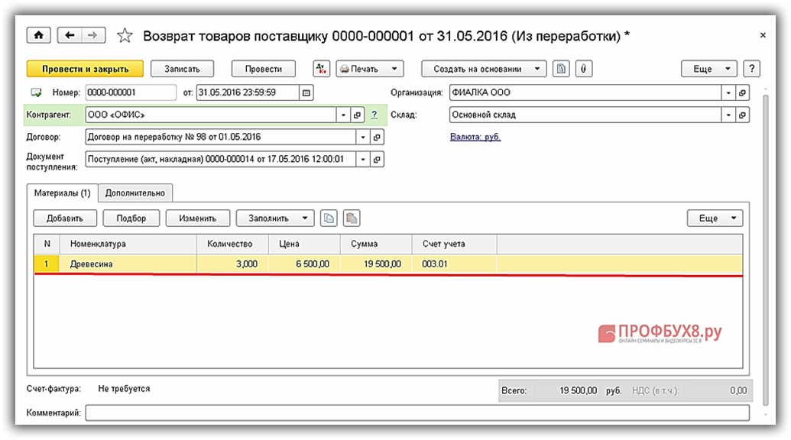Expand the Договор dropdown list

[x=363, y=137]
